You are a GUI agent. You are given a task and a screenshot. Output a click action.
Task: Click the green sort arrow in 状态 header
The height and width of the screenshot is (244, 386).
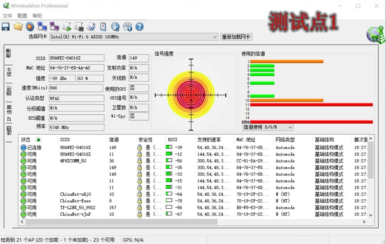coord(38,140)
